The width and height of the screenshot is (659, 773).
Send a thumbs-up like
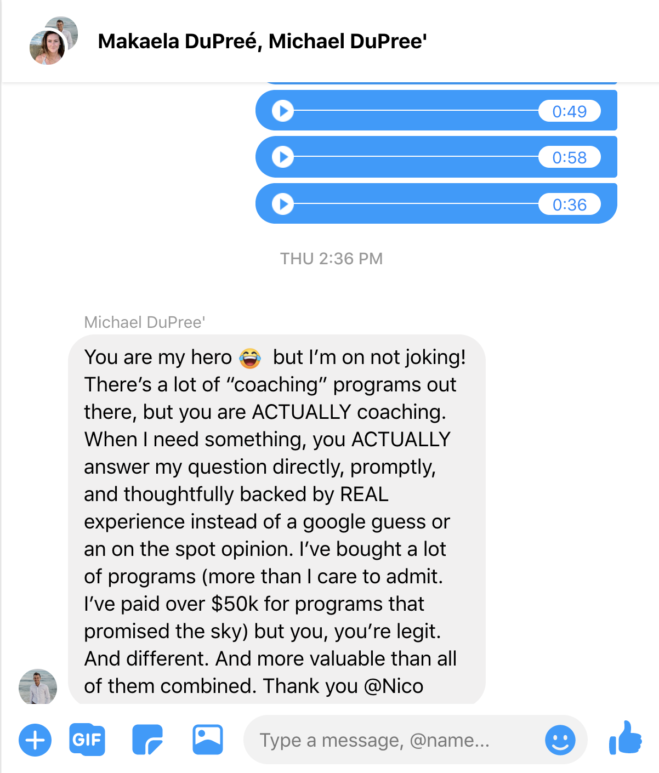tap(625, 738)
